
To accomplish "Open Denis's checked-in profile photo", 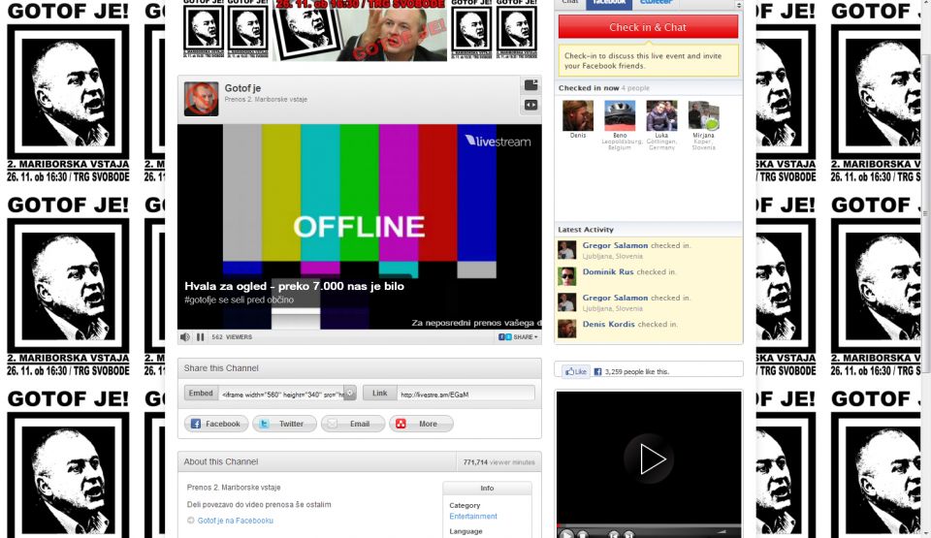I will (578, 115).
